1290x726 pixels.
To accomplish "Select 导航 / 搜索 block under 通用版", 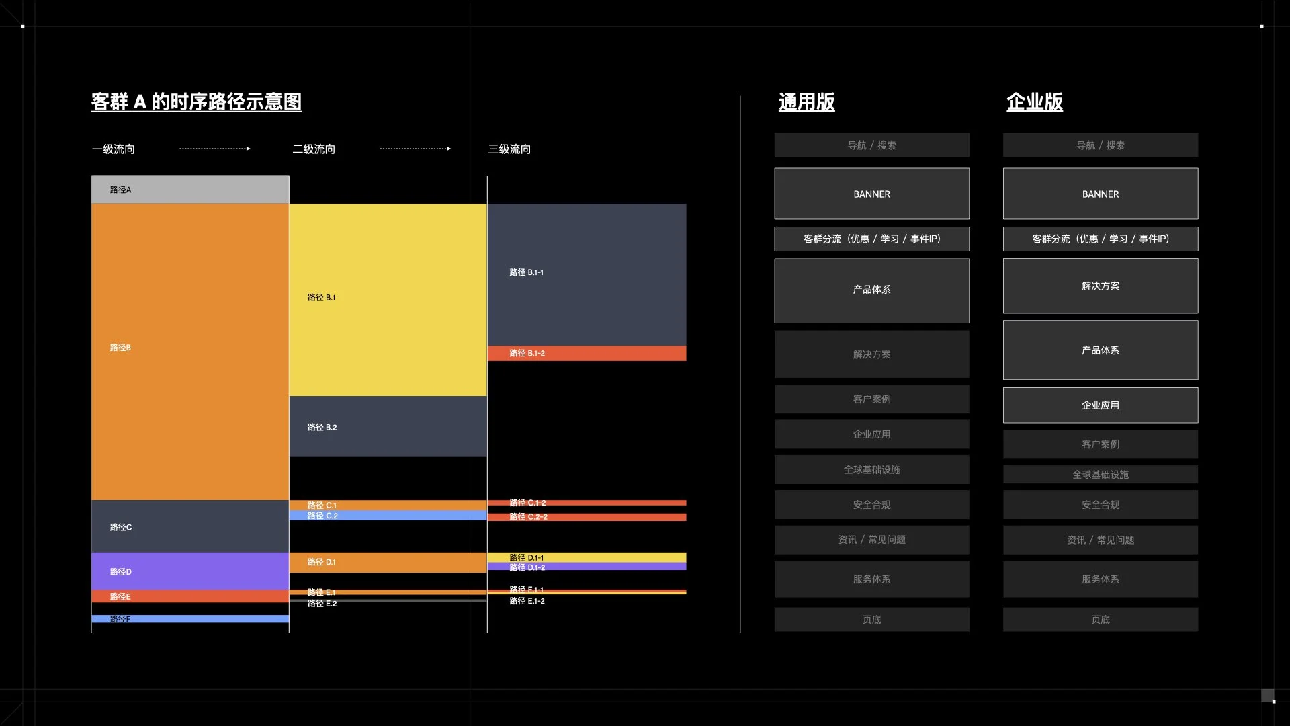I will point(871,145).
